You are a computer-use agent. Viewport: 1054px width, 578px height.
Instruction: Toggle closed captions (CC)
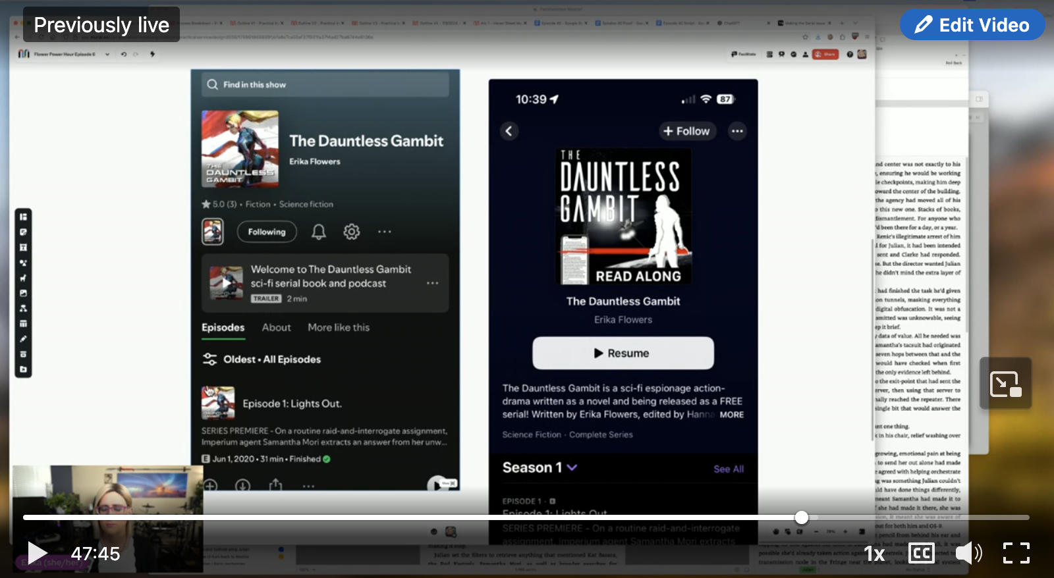coord(921,554)
